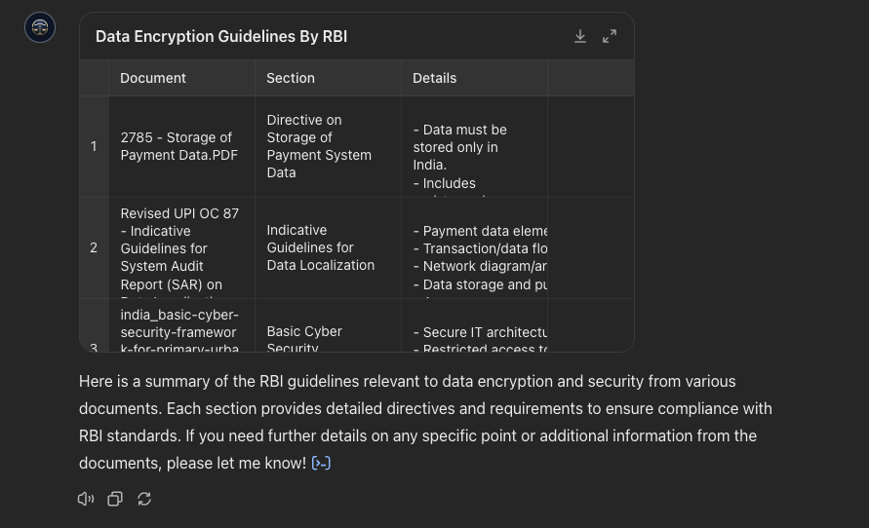Click the 2785 - Storage of Payment Data.PDF cell
869x528 pixels.
point(179,146)
